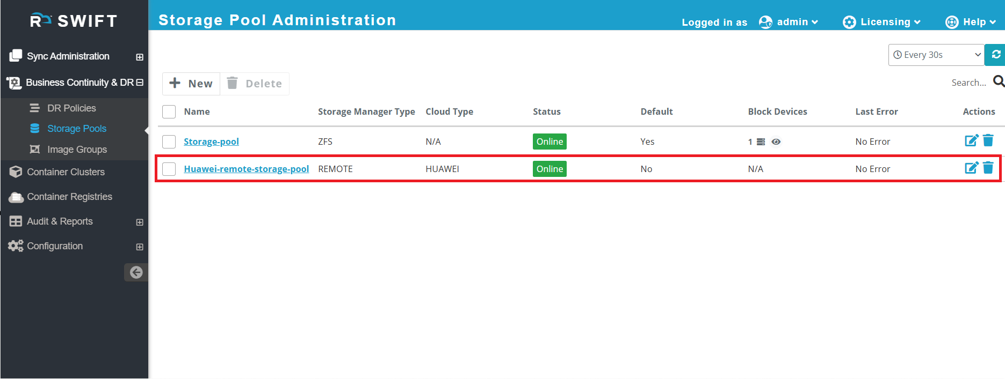This screenshot has width=1005, height=379.
Task: Click the HUAWEI cloud type cell
Action: point(442,169)
